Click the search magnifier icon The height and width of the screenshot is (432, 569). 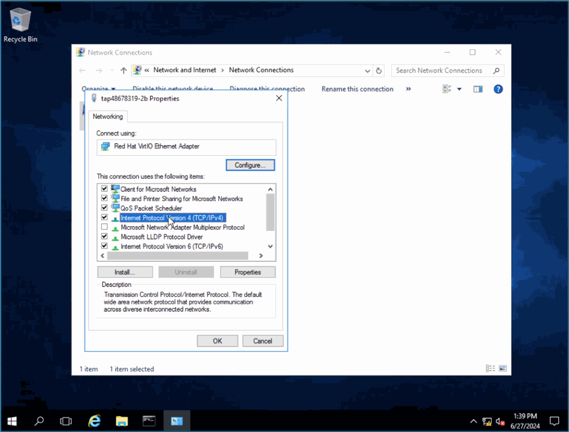click(x=497, y=70)
